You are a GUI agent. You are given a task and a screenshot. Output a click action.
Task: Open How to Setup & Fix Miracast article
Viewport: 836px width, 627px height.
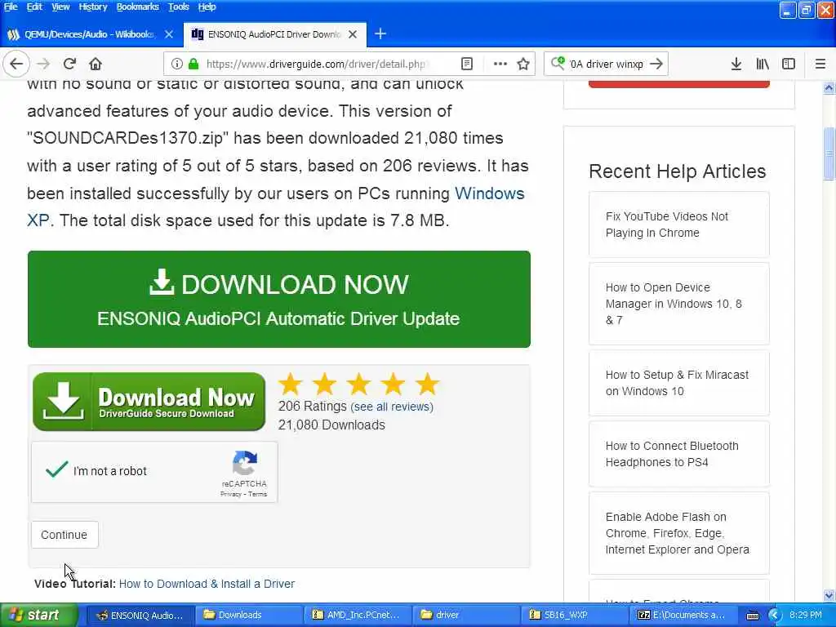tap(678, 383)
